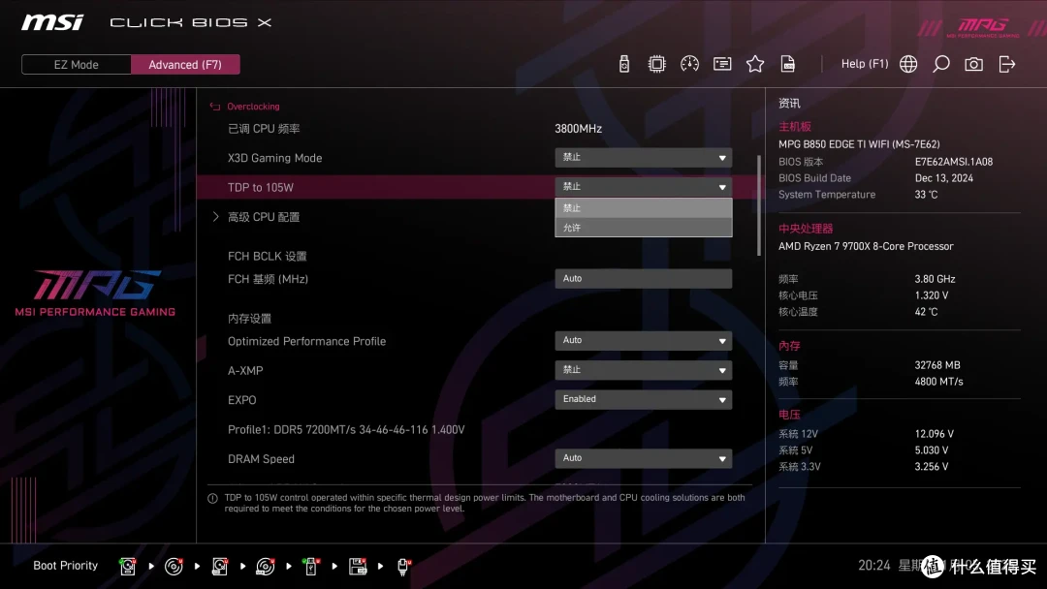
Task: Select DRAM Speed label
Action: coord(261,459)
